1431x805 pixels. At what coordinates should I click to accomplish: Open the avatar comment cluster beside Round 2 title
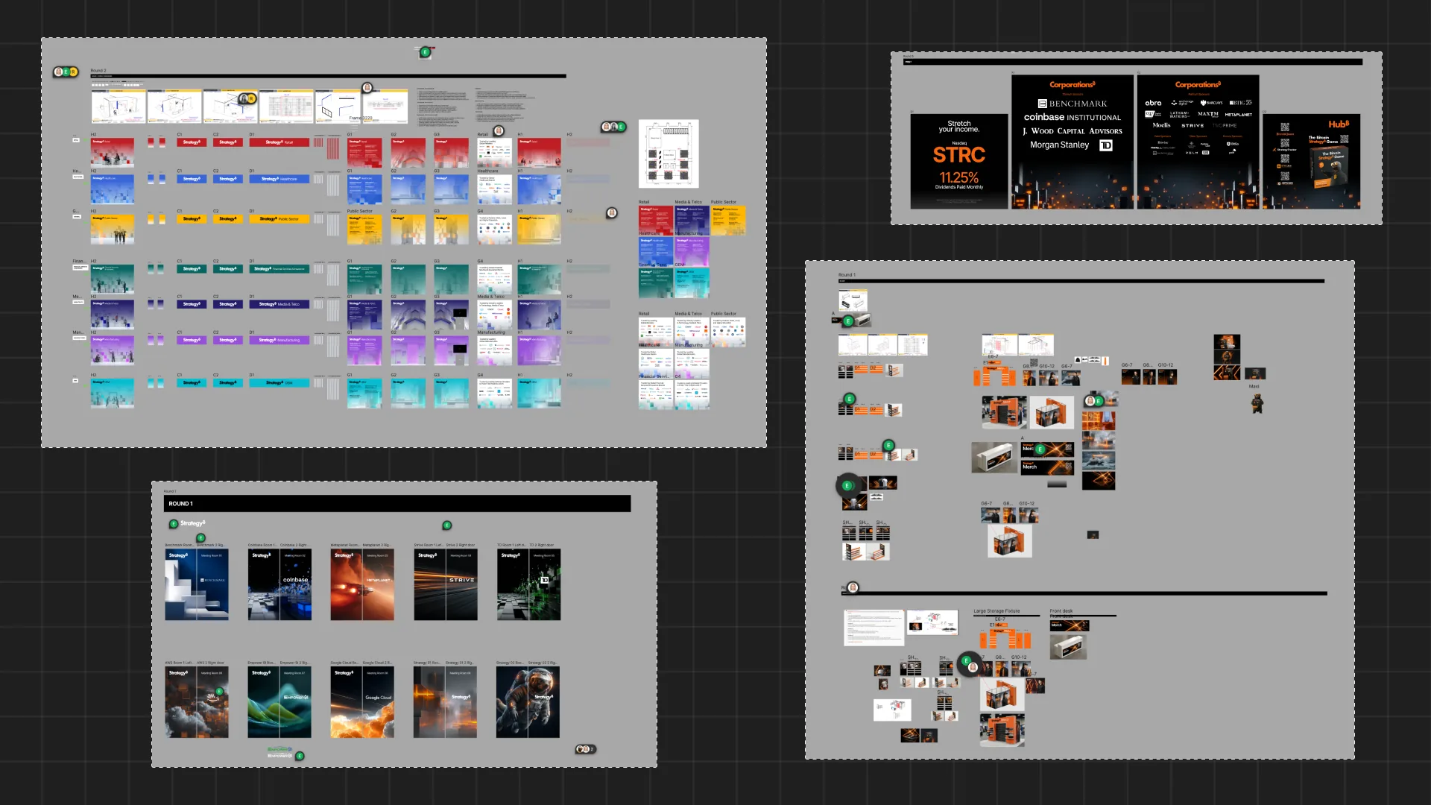pos(66,72)
